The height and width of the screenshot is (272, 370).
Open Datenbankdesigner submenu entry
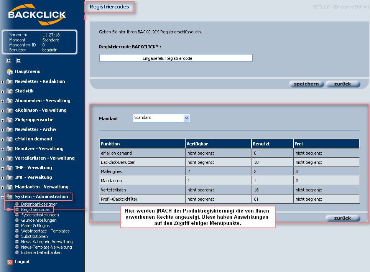click(39, 204)
